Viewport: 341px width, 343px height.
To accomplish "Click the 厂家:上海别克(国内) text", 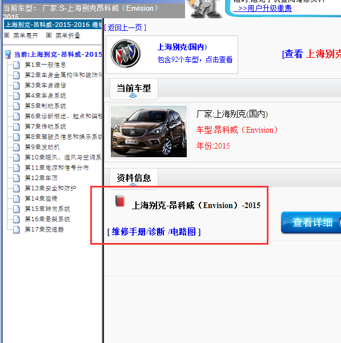I will (x=232, y=114).
